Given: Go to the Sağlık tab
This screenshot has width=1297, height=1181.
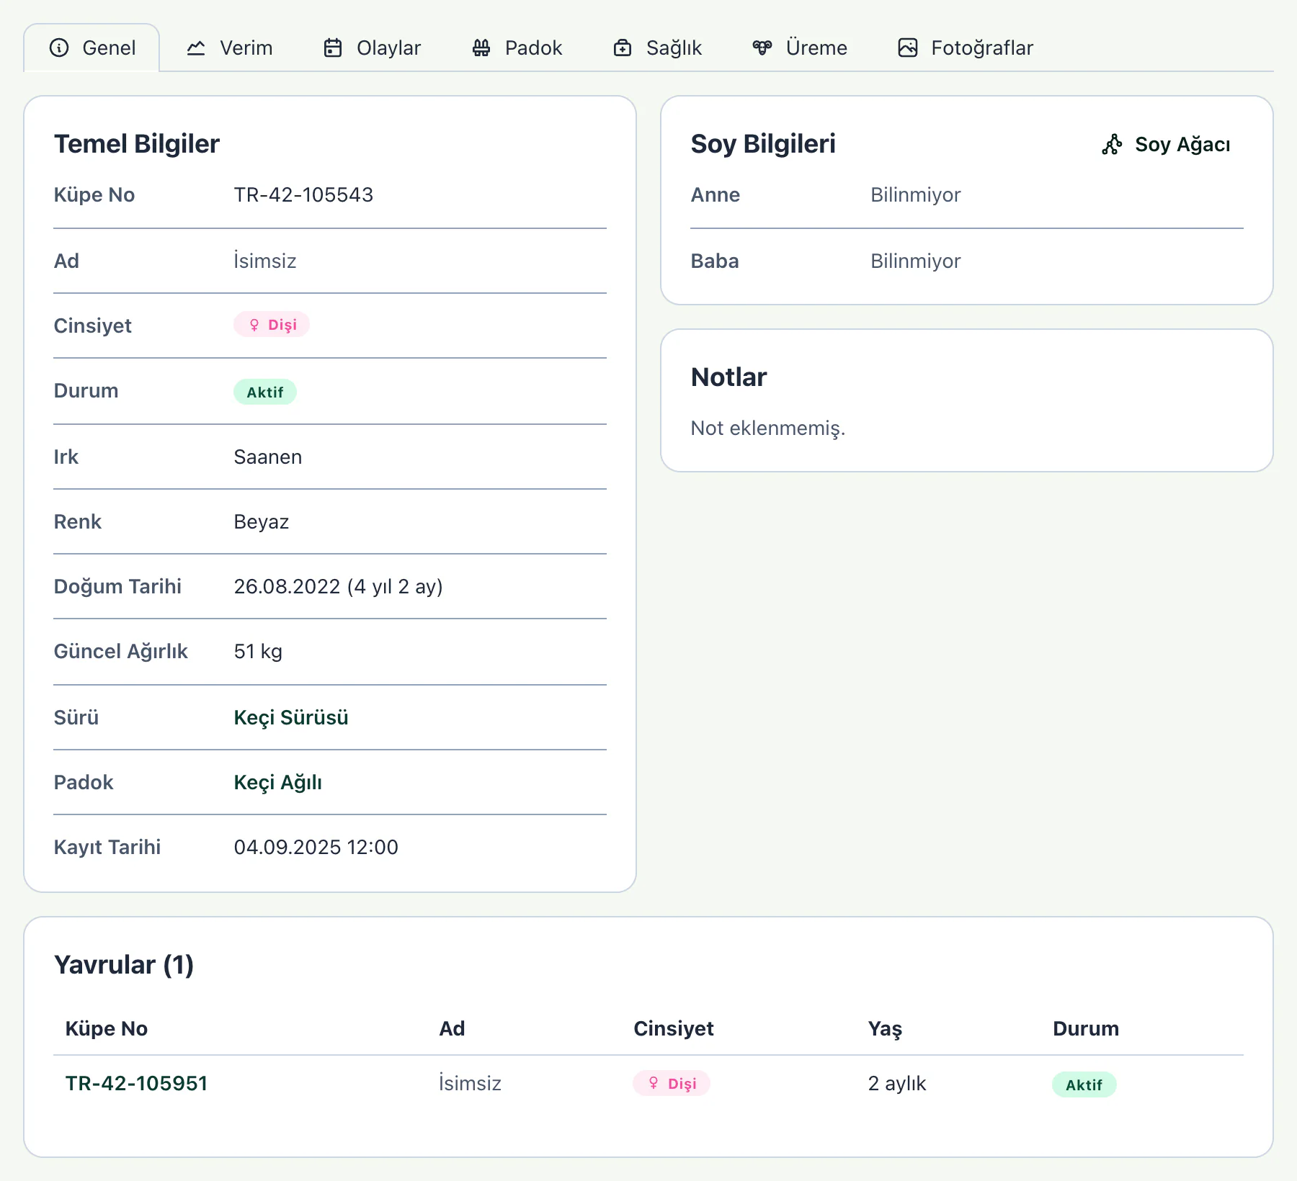Looking at the screenshot, I should click(x=658, y=48).
